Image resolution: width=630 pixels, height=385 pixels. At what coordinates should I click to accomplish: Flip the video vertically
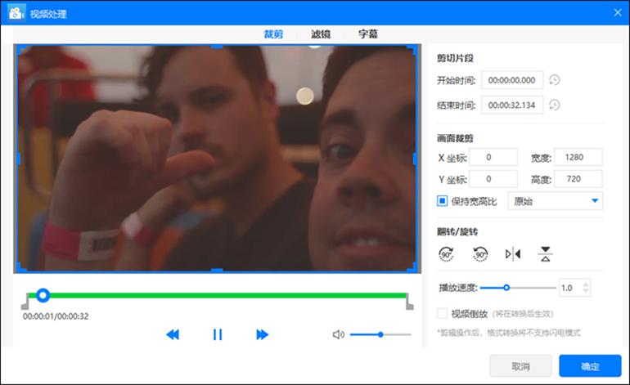tap(545, 254)
